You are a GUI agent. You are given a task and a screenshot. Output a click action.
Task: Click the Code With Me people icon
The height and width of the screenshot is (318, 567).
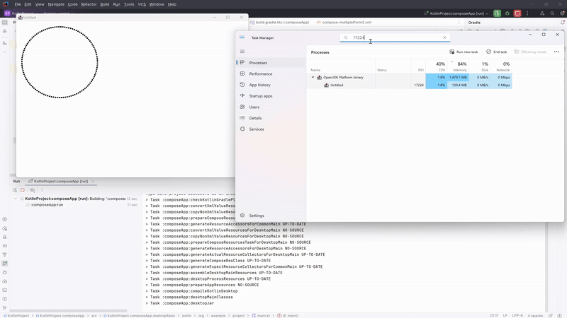[542, 13]
